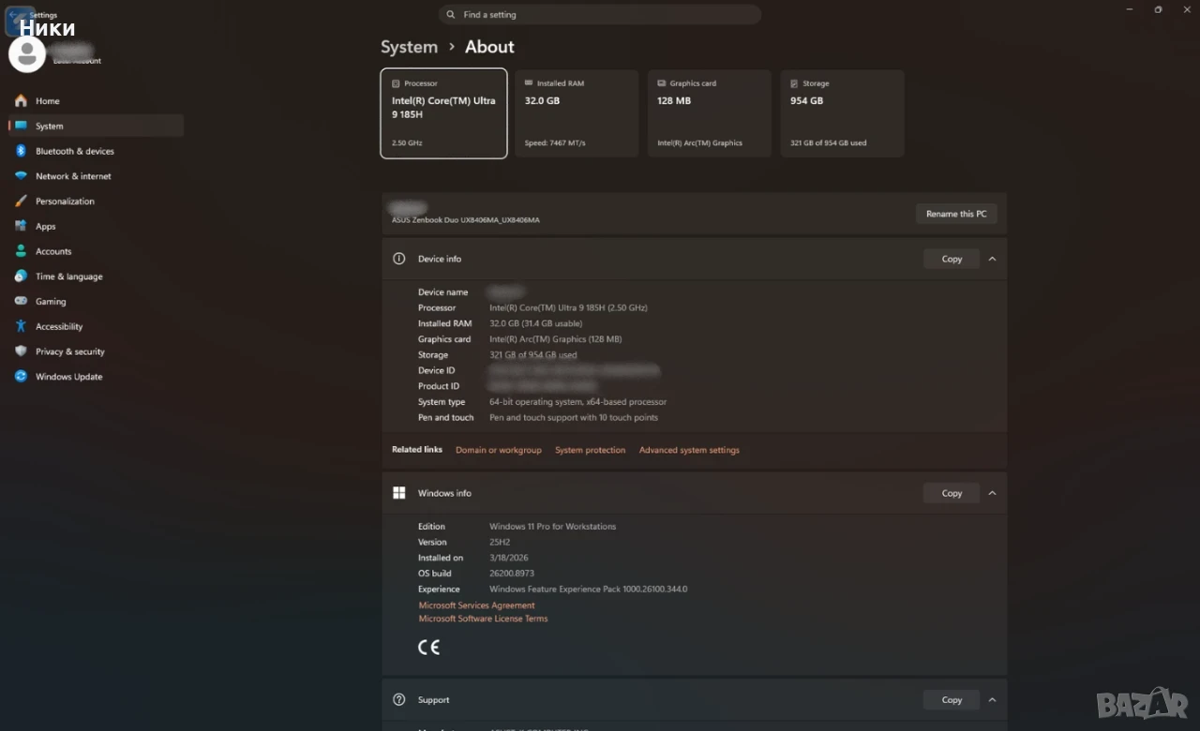Screen dimensions: 1200x731
Task: Click the OS build value 26200.8973
Action: click(512, 574)
